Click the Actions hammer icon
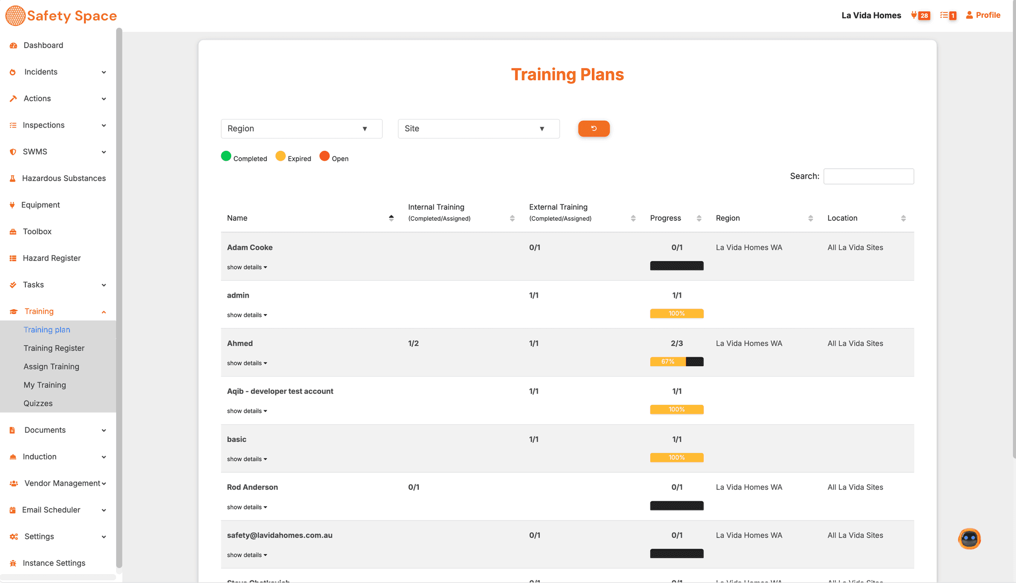The image size is (1016, 583). point(13,99)
